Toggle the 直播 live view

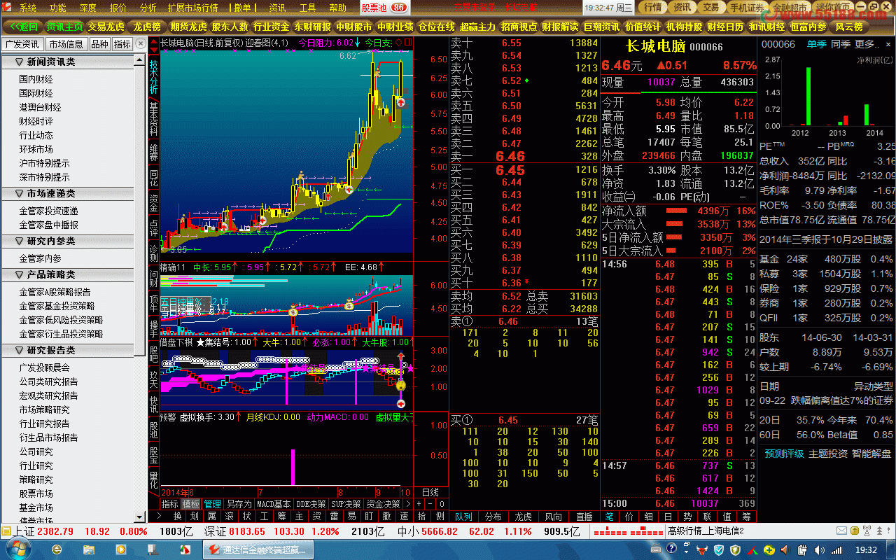click(584, 517)
